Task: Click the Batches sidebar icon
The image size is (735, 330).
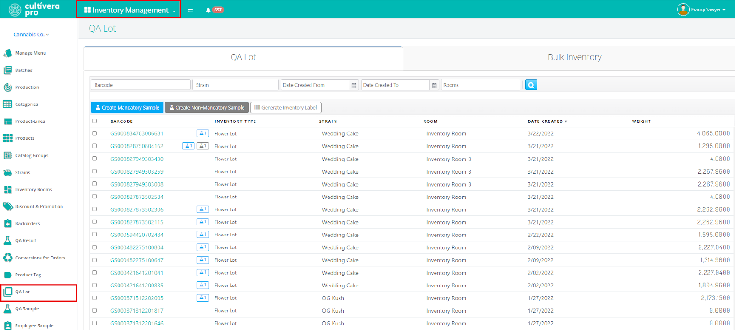Action: (8, 70)
